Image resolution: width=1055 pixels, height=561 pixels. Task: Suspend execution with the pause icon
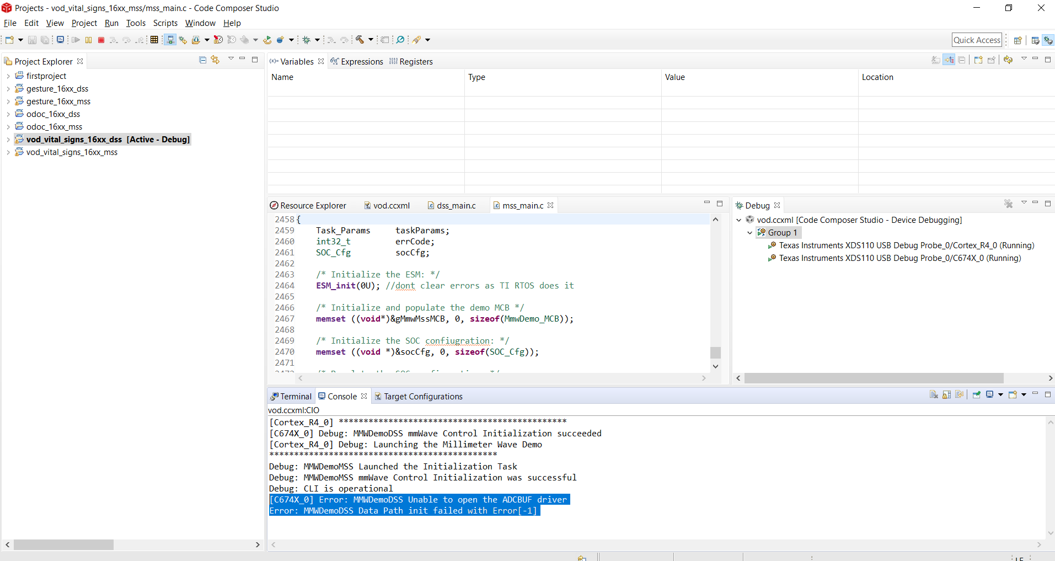click(88, 40)
